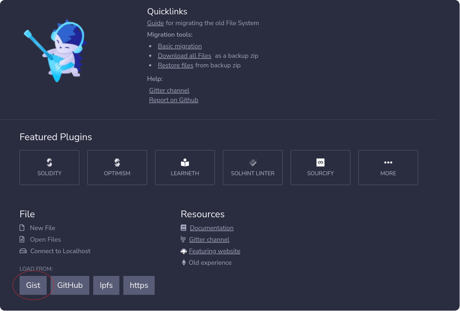Show more plugins via three-dots icon
The image size is (460, 311).
point(388,162)
